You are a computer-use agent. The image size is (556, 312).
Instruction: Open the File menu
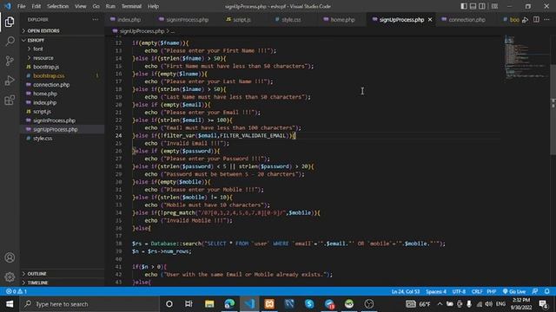(x=21, y=6)
